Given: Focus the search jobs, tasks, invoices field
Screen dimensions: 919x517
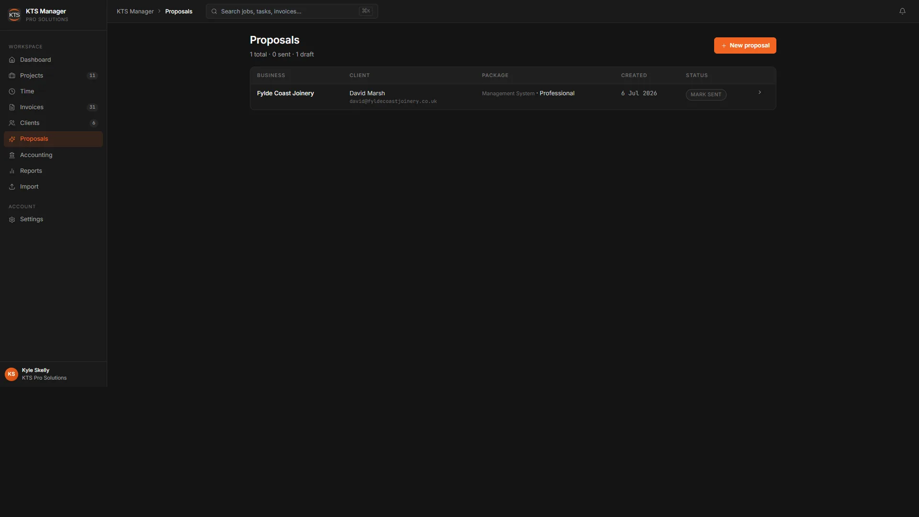Looking at the screenshot, I should (x=291, y=11).
